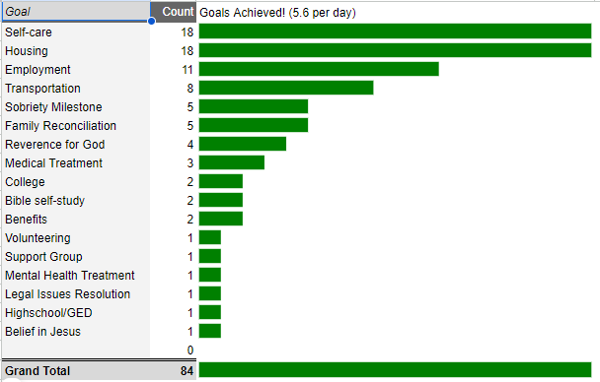Click the Reverence for God green bar
Screen dimensions: 600x382
[243, 144]
